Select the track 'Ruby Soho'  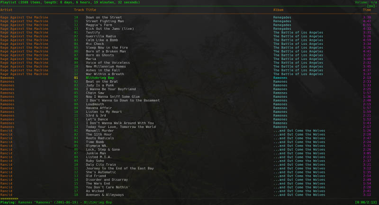[x=95, y=161]
